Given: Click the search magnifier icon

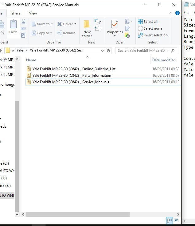Looking at the screenshot, I should [173, 51].
